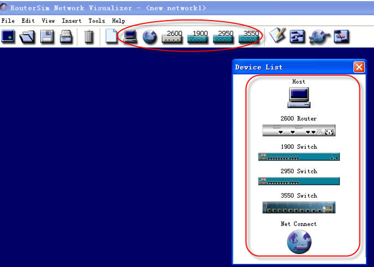Click the "1900 Switch" label text
The height and width of the screenshot is (267, 374).
click(299, 147)
